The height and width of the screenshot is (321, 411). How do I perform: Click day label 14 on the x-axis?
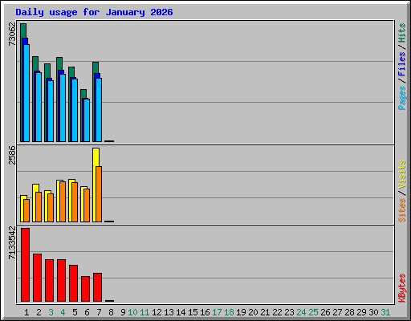pos(181,312)
